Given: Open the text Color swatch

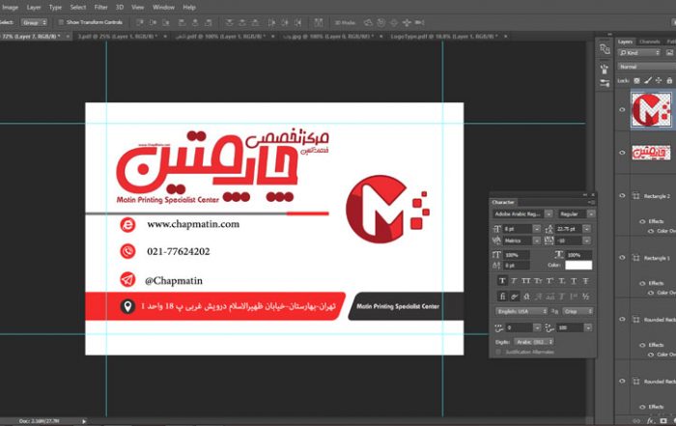Looking at the screenshot, I should point(578,266).
